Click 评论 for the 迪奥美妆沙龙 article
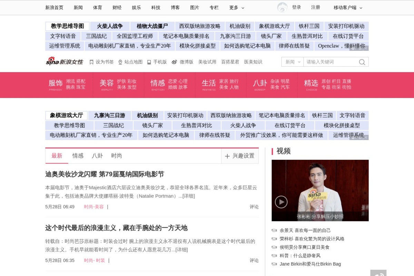 click(254, 207)
